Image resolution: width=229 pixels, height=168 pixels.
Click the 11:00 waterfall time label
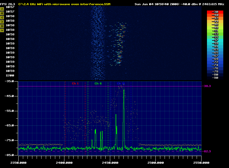[10, 76]
